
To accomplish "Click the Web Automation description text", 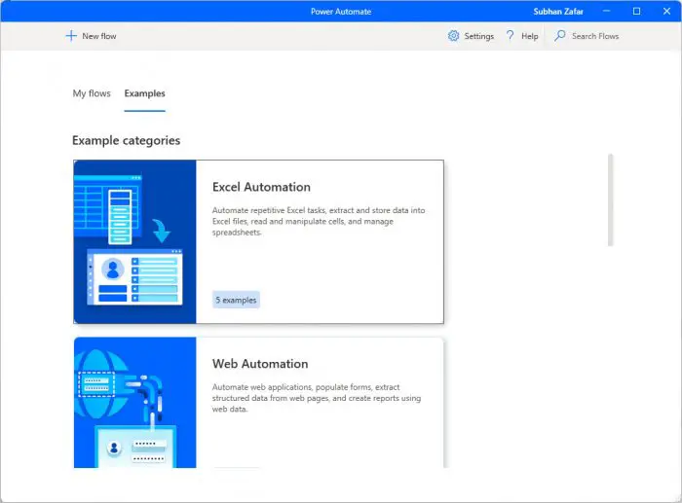I will 317,398.
